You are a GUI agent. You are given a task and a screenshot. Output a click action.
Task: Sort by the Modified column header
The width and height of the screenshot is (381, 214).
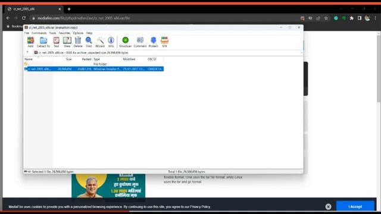[x=129, y=59]
